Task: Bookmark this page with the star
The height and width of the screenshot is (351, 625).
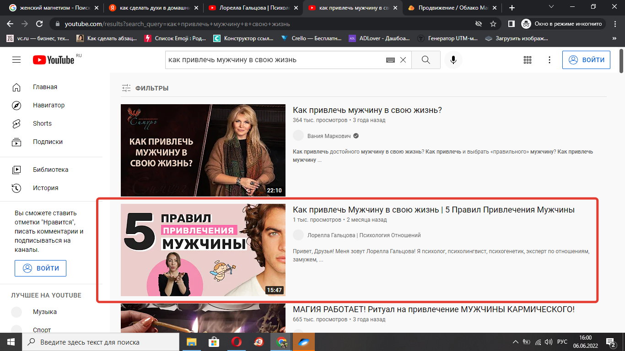Action: point(493,24)
